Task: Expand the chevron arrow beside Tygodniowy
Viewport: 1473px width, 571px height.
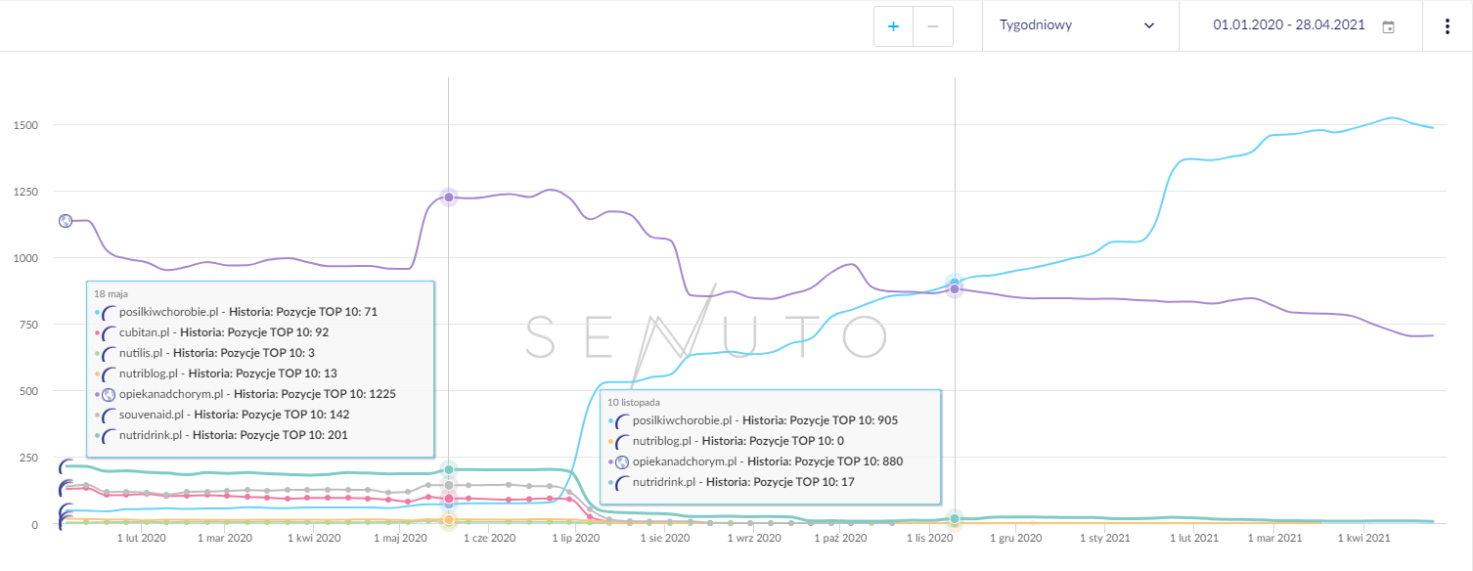Action: [1149, 25]
